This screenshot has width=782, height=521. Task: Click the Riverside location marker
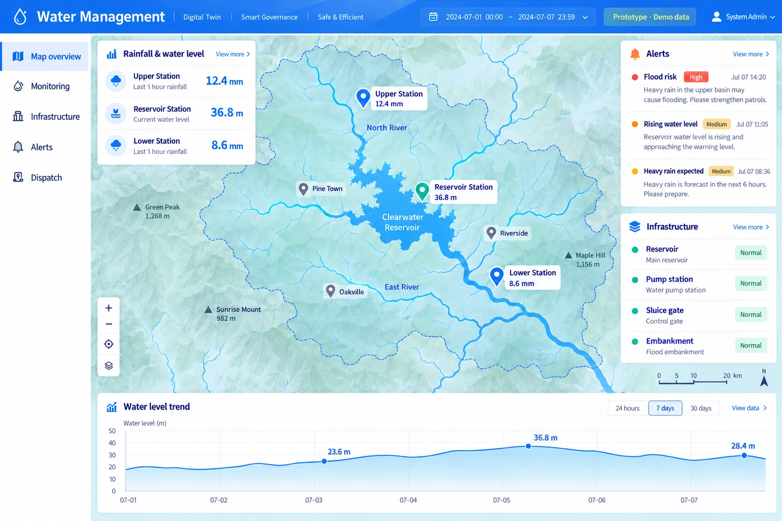[491, 233]
